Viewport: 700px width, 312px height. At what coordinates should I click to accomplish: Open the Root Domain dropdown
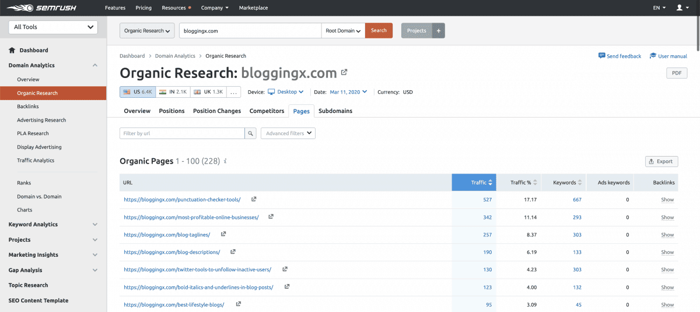343,30
